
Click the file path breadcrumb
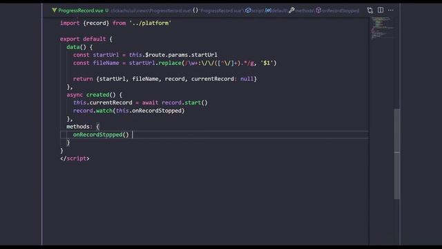click(151, 11)
